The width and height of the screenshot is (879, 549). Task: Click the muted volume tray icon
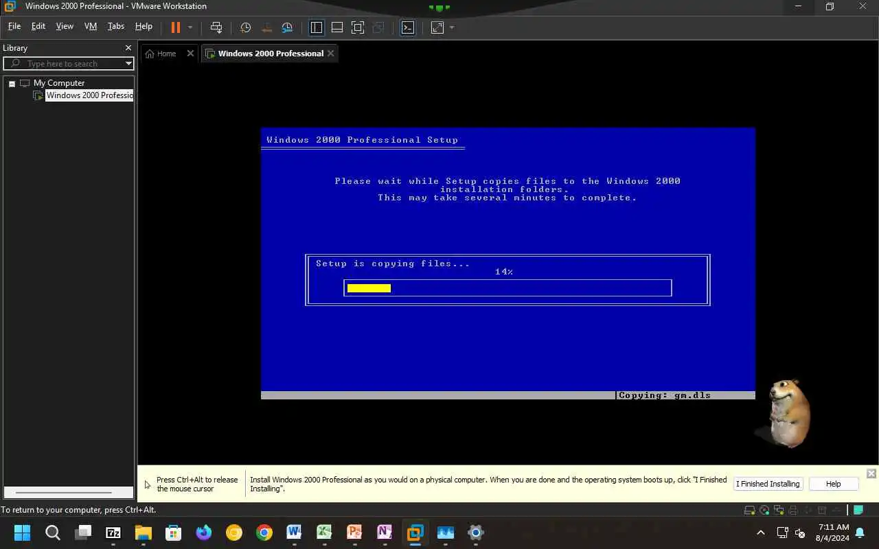(800, 533)
